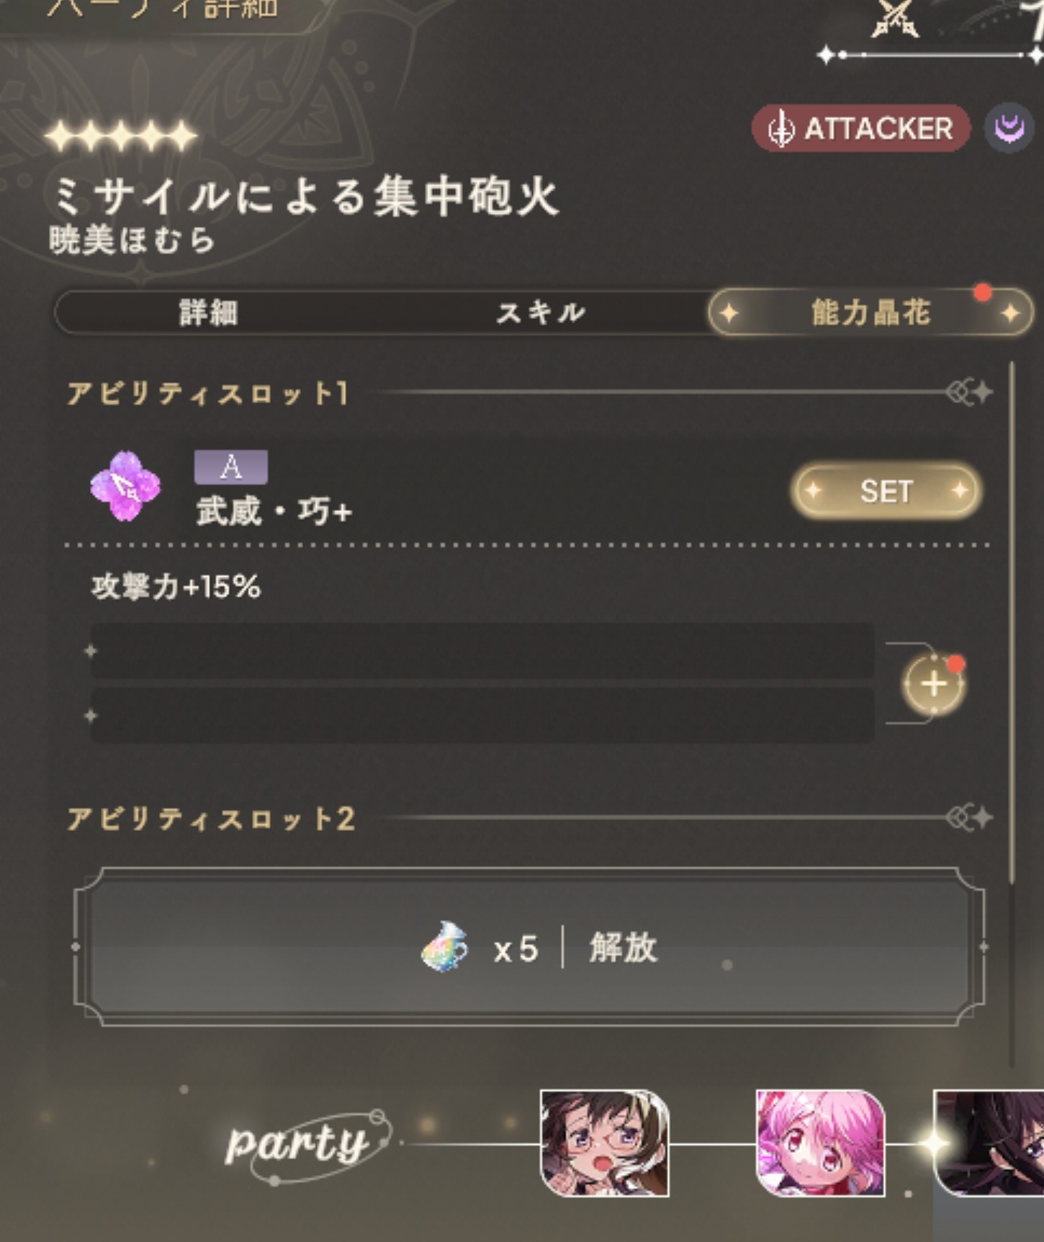The height and width of the screenshot is (1242, 1044).
Task: Click the crossed swords icon at top
Action: pos(895,18)
